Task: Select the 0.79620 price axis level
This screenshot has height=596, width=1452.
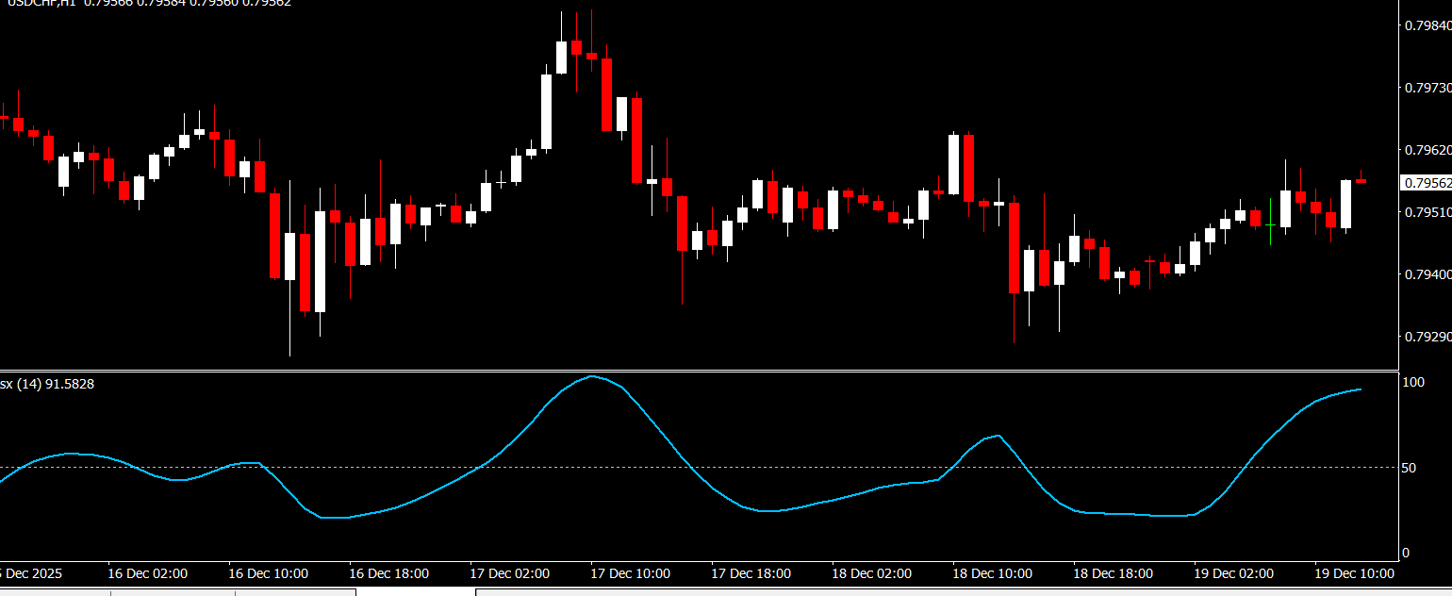Action: click(x=1427, y=150)
